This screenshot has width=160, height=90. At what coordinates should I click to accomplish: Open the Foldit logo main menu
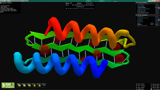pos(8,85)
